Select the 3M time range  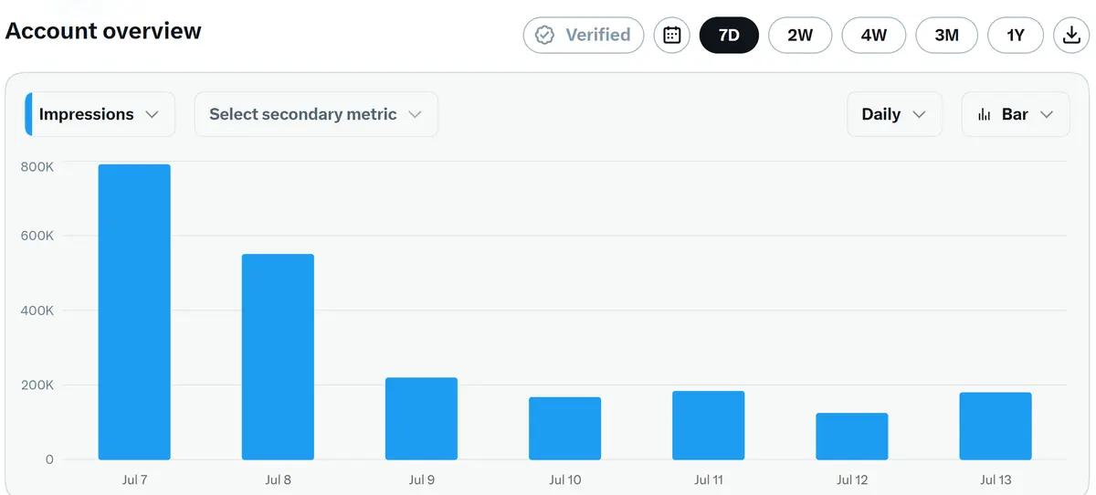click(947, 36)
